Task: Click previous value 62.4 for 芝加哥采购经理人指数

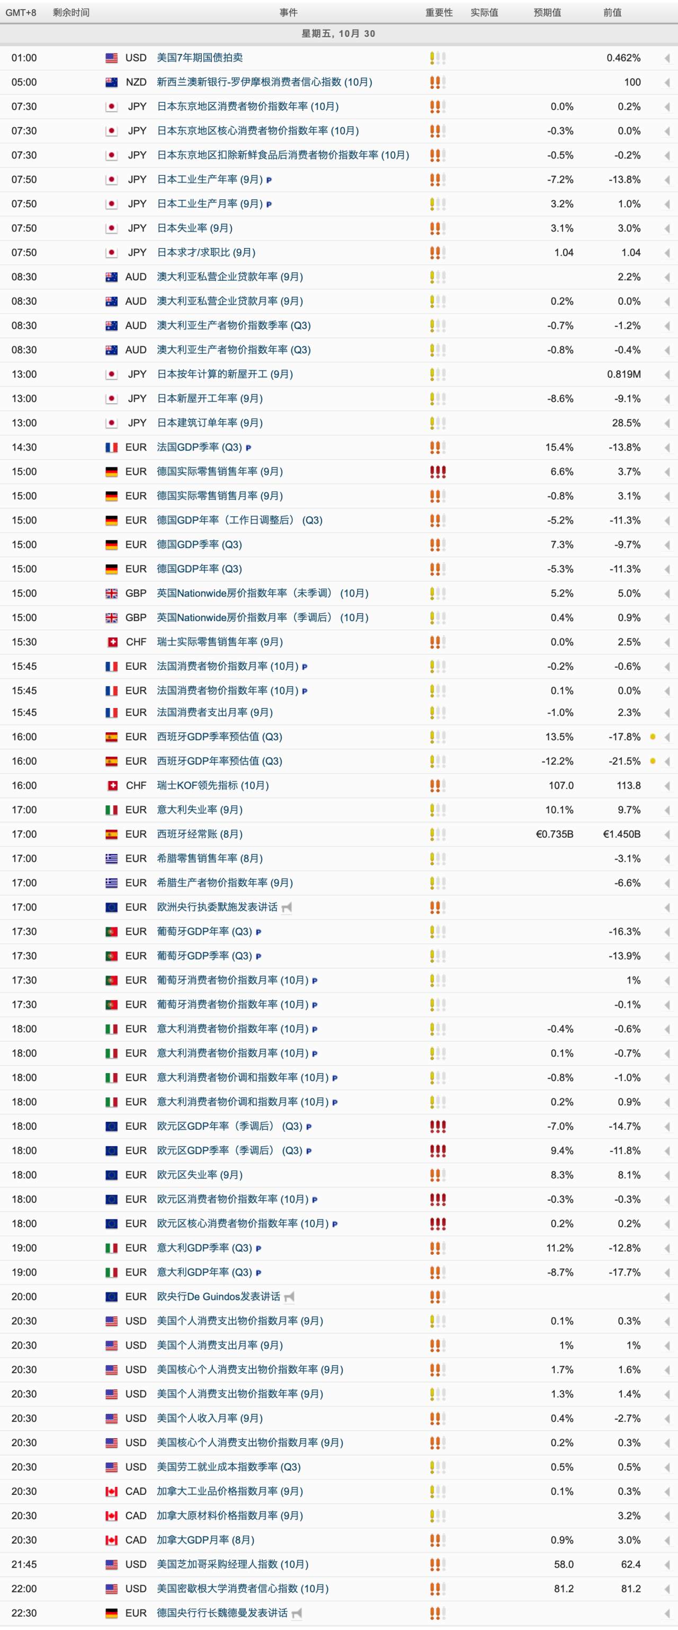Action: click(630, 1565)
